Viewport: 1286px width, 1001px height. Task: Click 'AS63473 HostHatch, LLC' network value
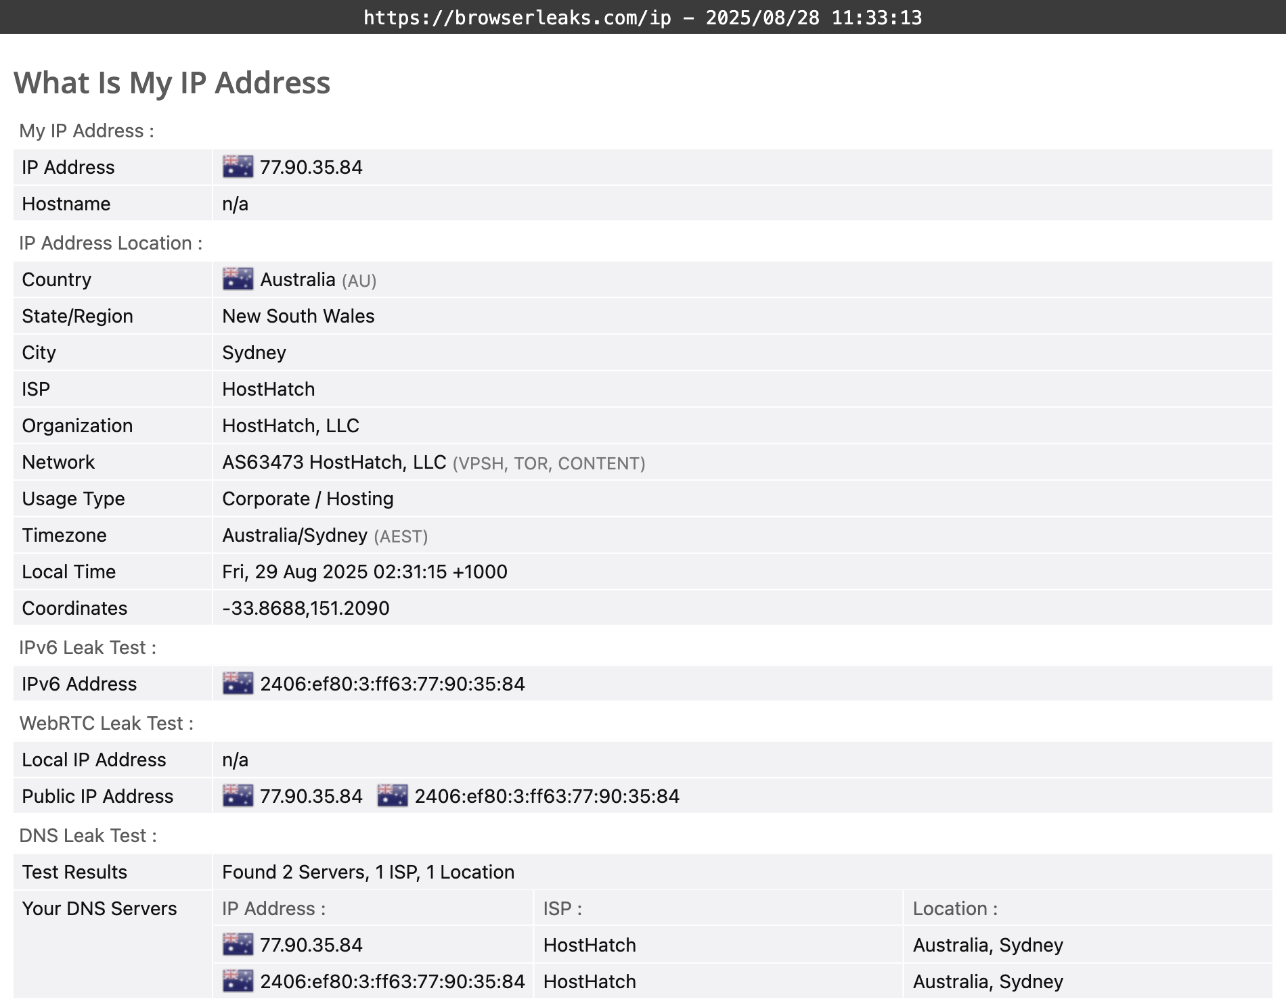coord(334,462)
